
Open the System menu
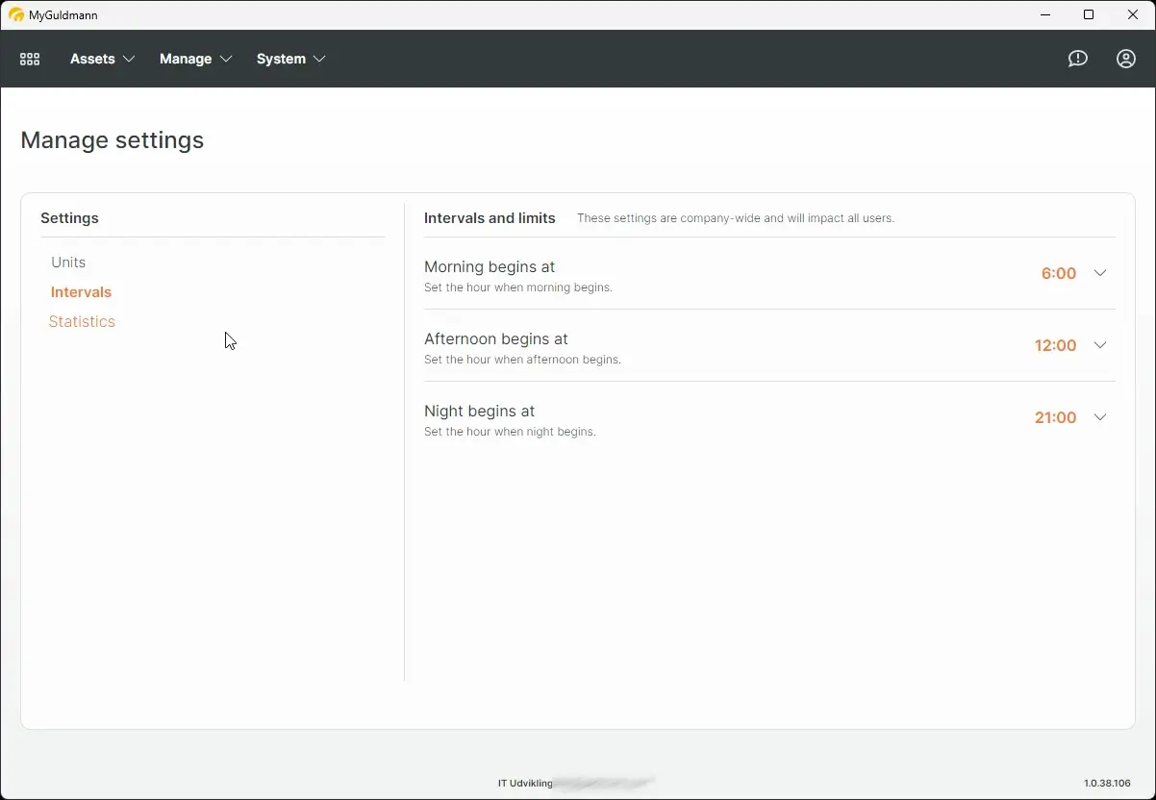click(290, 59)
